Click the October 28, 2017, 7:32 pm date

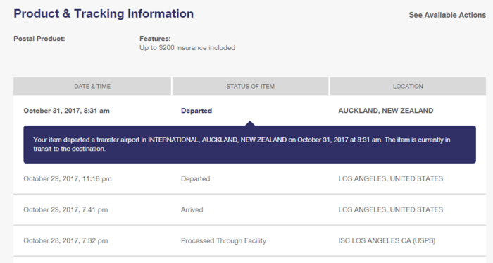click(65, 240)
